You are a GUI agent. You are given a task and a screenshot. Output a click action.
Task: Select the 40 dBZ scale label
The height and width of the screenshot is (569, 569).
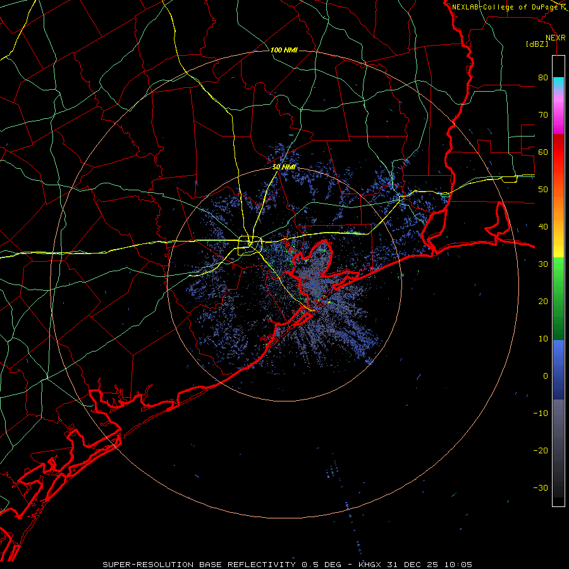543,227
